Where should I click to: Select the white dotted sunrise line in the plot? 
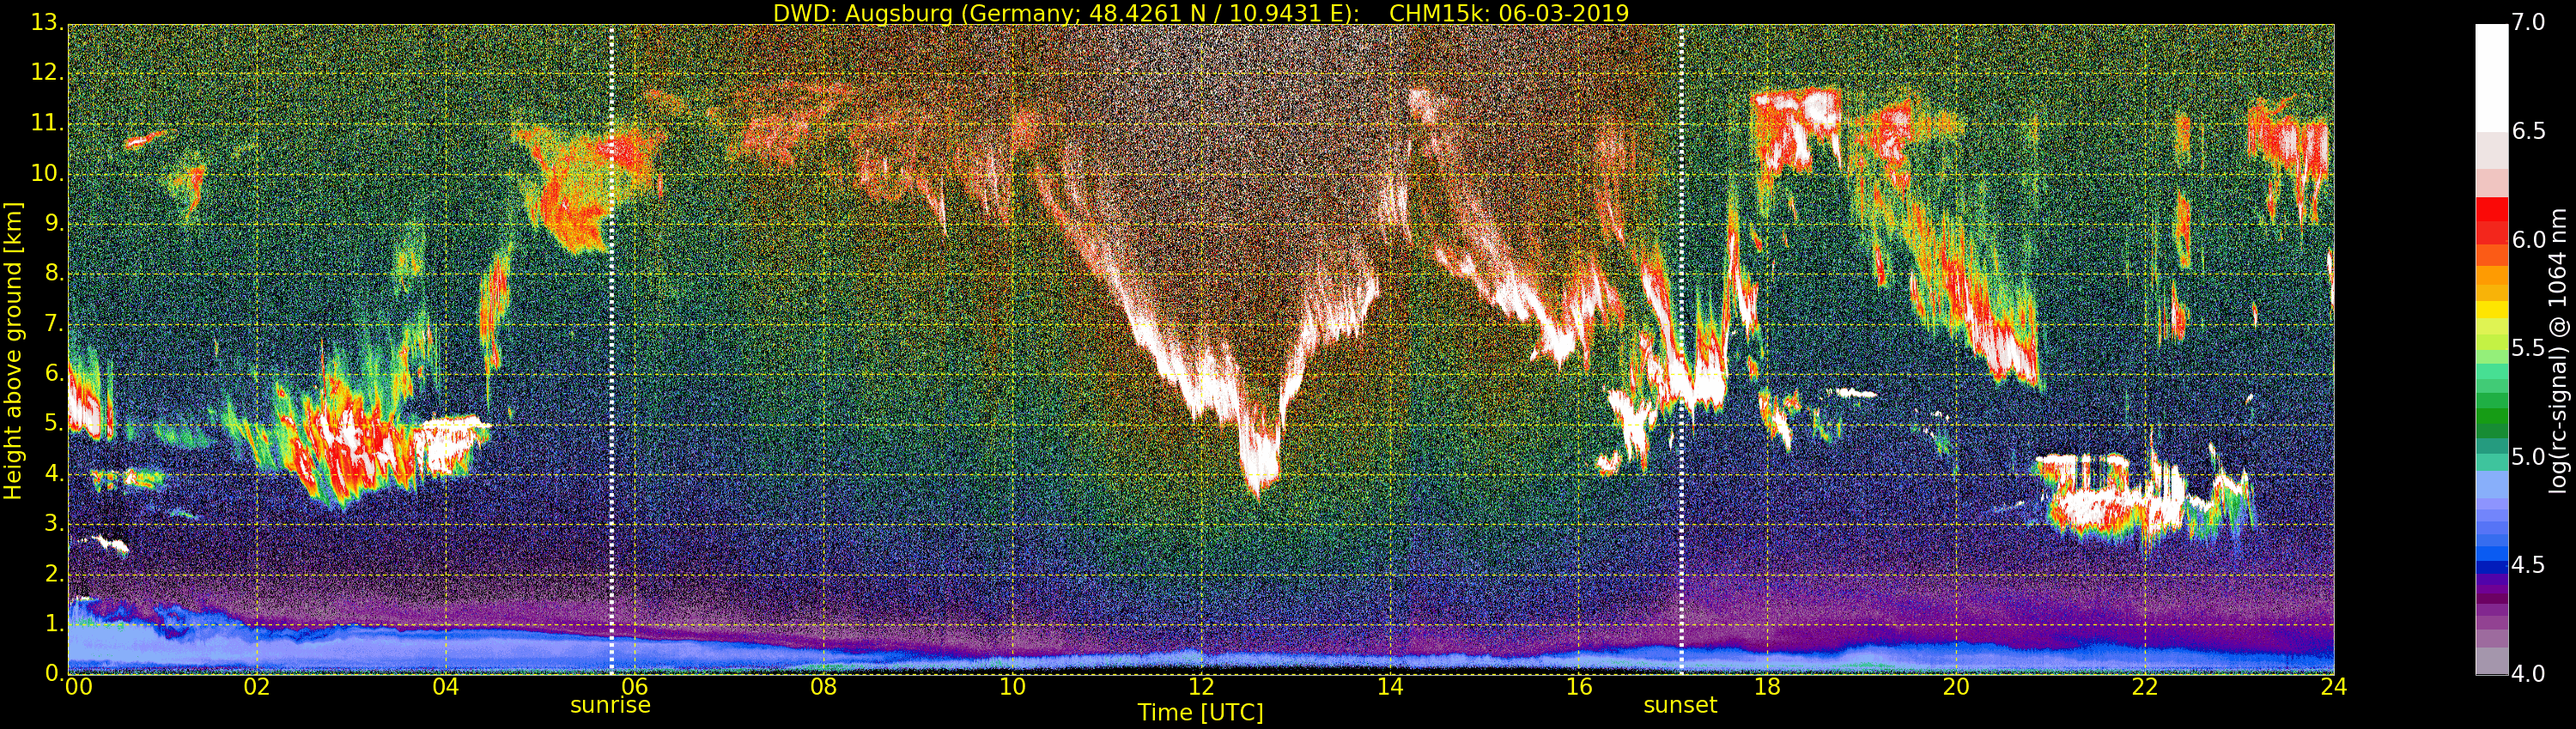pos(611,350)
